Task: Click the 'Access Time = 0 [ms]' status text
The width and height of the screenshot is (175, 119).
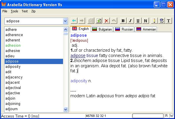Action: coord(20,116)
